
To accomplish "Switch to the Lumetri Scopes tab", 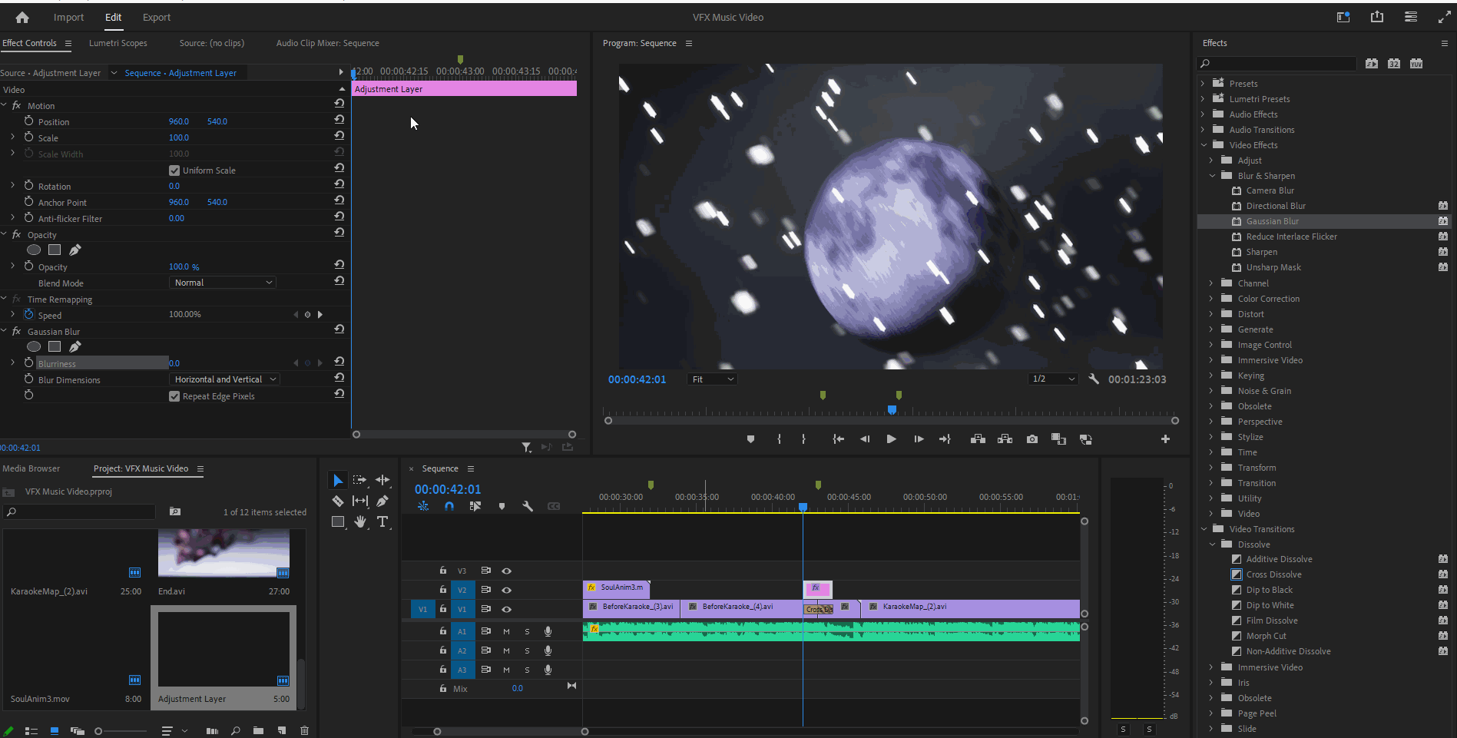I will [x=118, y=43].
